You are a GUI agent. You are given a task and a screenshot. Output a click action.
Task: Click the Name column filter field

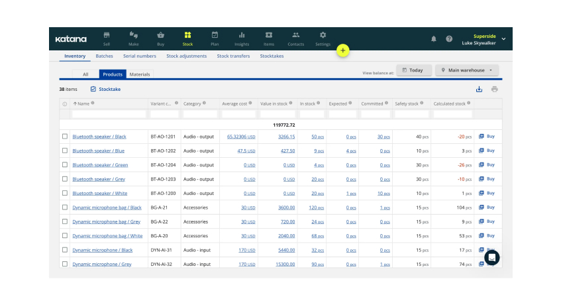109,114
